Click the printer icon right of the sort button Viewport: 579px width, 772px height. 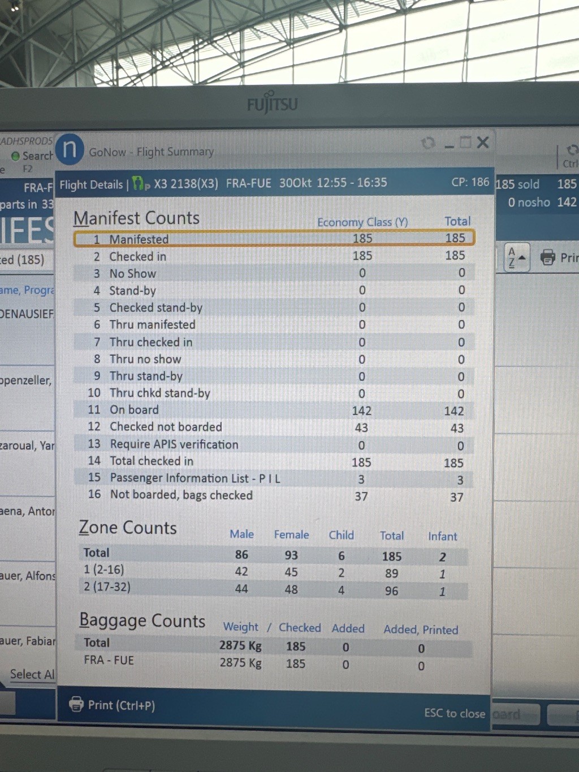(547, 257)
